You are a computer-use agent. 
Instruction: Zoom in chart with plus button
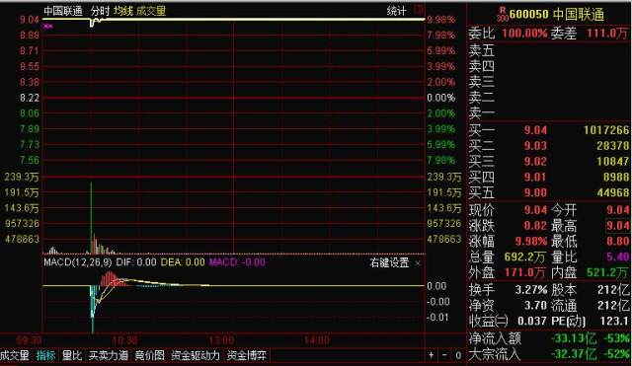[431, 355]
